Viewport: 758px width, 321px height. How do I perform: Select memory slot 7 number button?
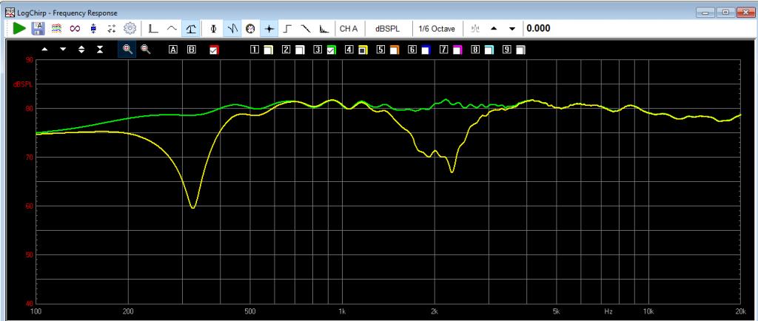coord(443,50)
